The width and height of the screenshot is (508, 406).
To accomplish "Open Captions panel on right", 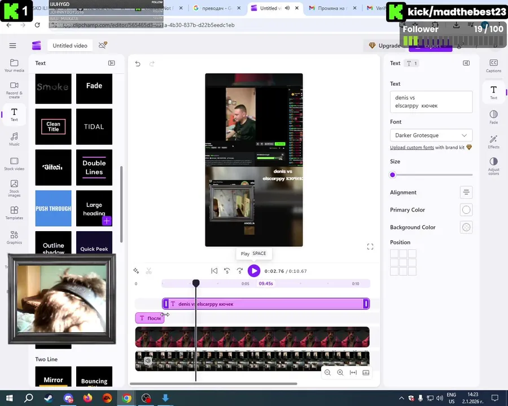I will (493, 66).
